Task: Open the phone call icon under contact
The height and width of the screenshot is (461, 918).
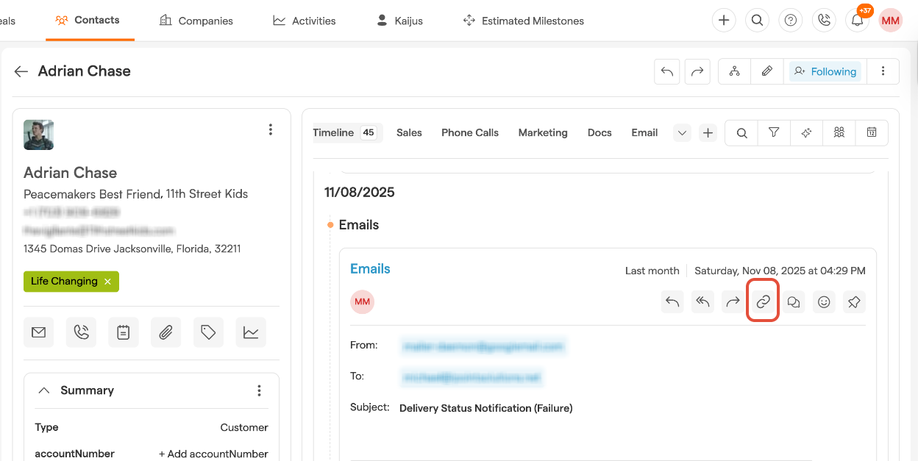Action: point(81,332)
